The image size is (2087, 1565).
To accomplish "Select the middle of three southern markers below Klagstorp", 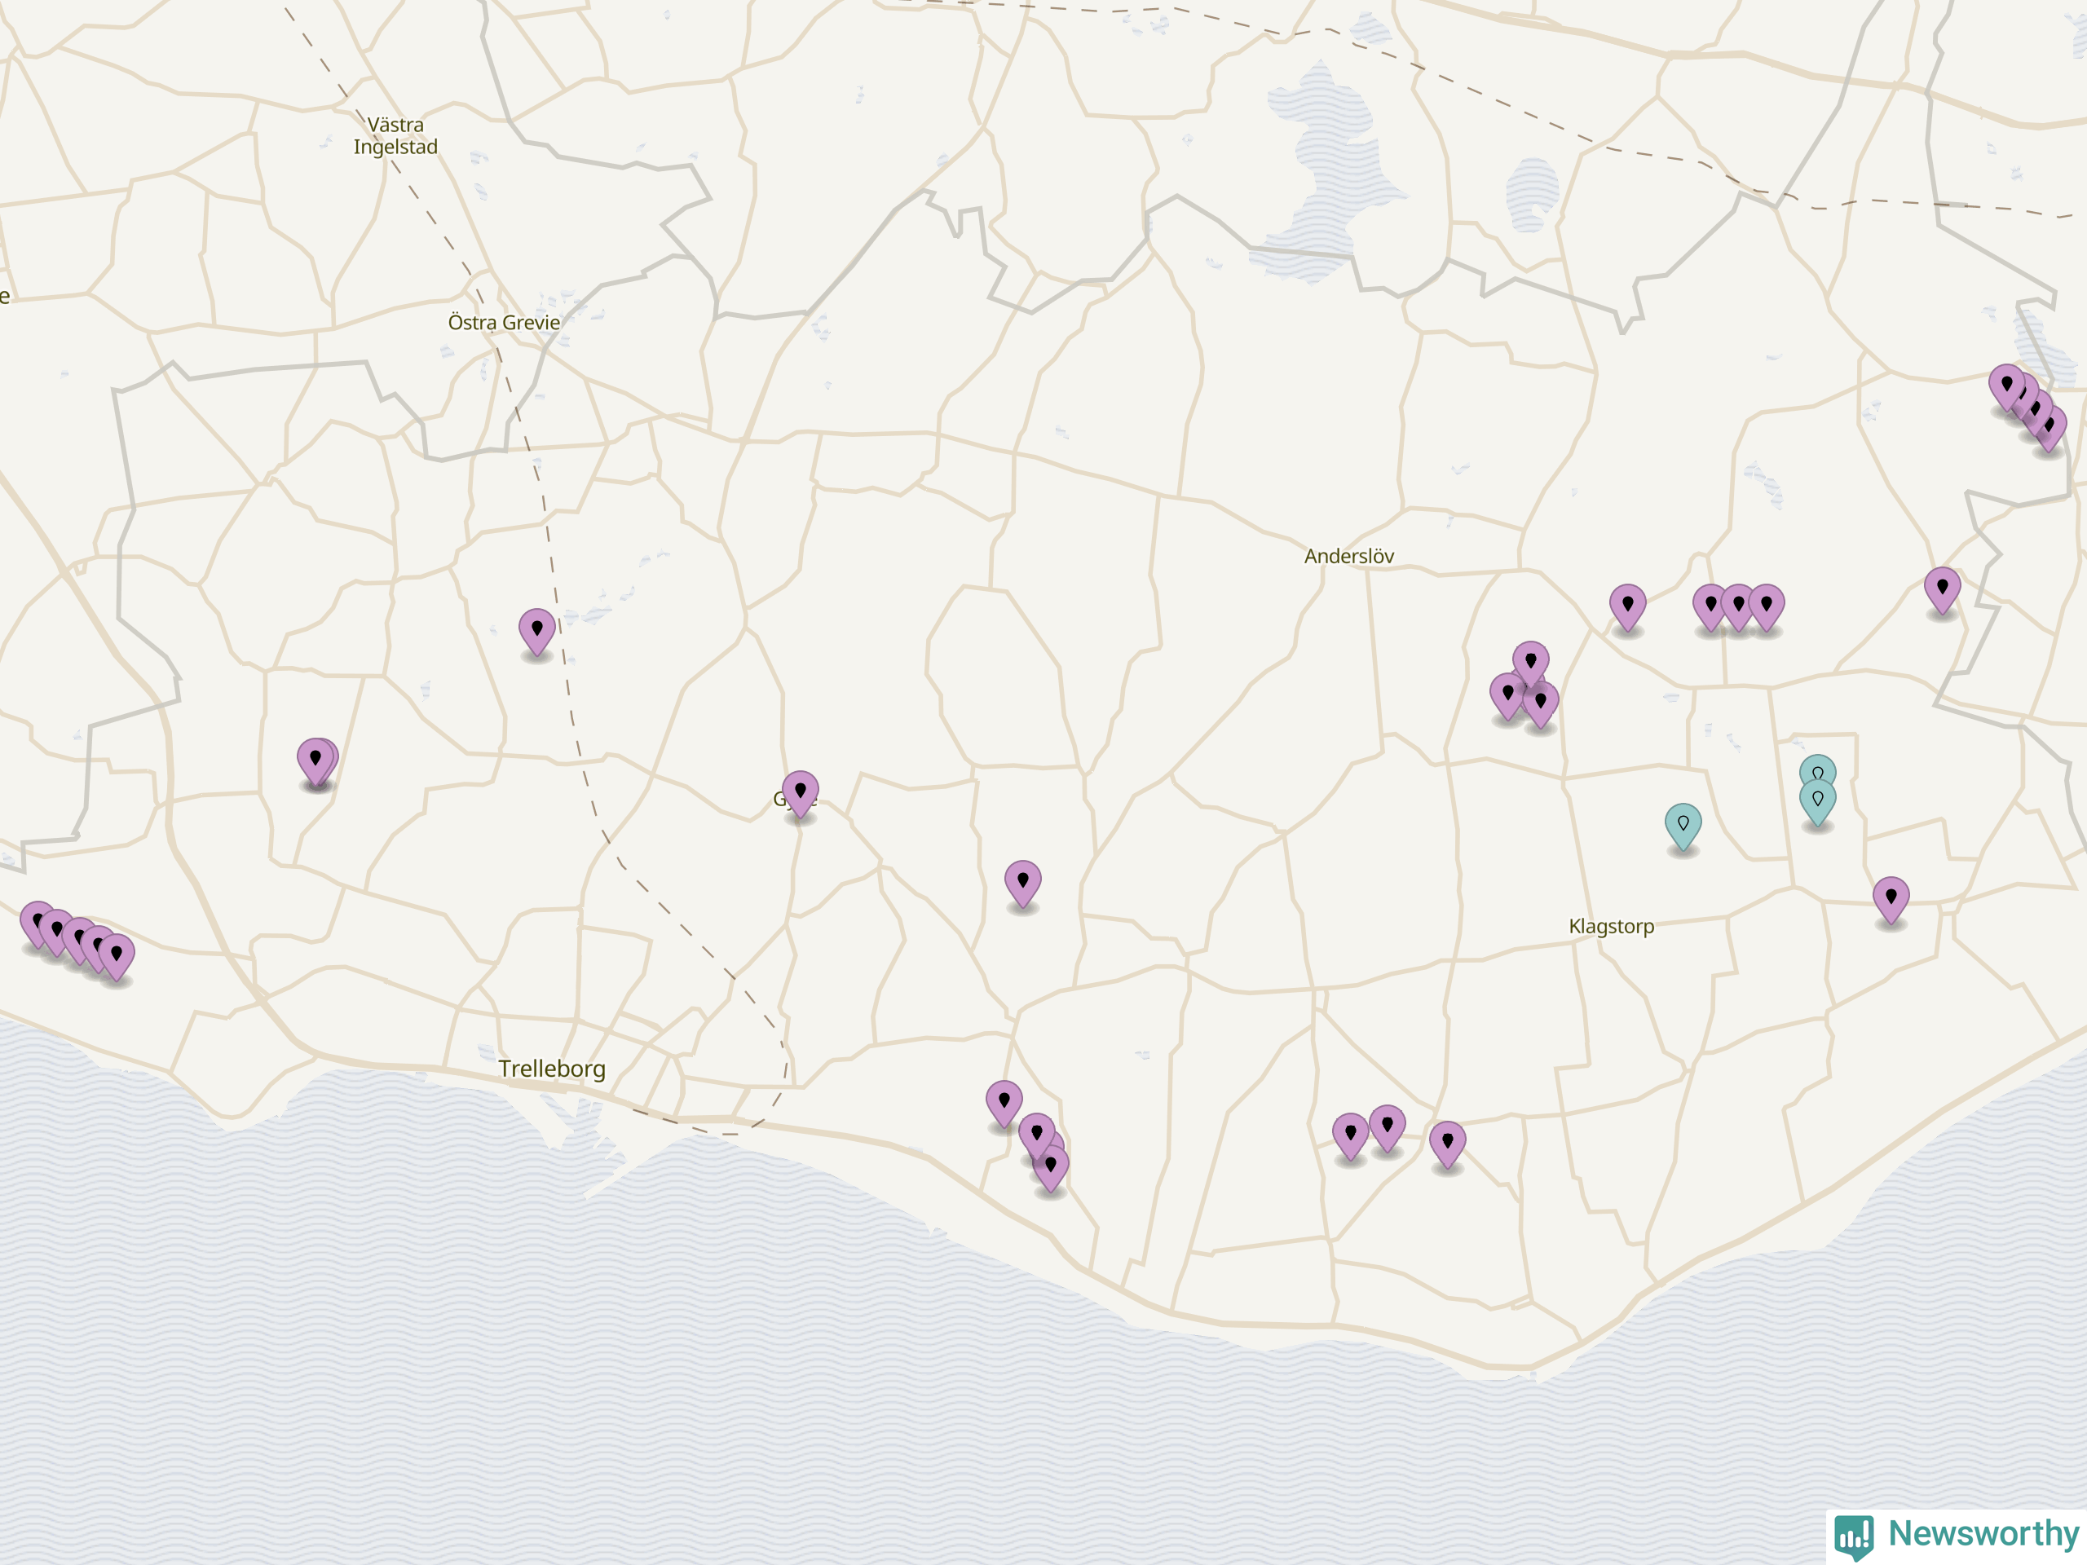I will tap(1387, 1128).
